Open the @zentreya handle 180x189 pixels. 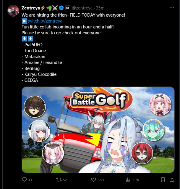point(82,8)
